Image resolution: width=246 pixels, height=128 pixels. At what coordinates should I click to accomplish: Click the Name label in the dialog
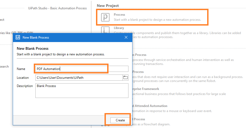click(21, 69)
